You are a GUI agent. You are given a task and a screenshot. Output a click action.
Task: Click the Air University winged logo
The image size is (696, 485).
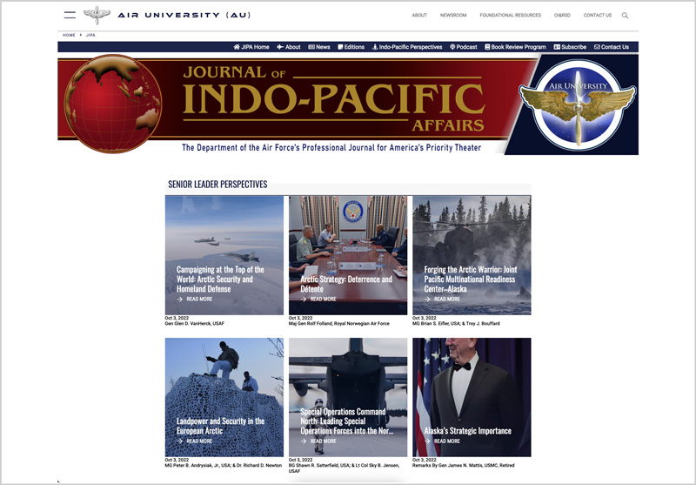pyautogui.click(x=97, y=15)
